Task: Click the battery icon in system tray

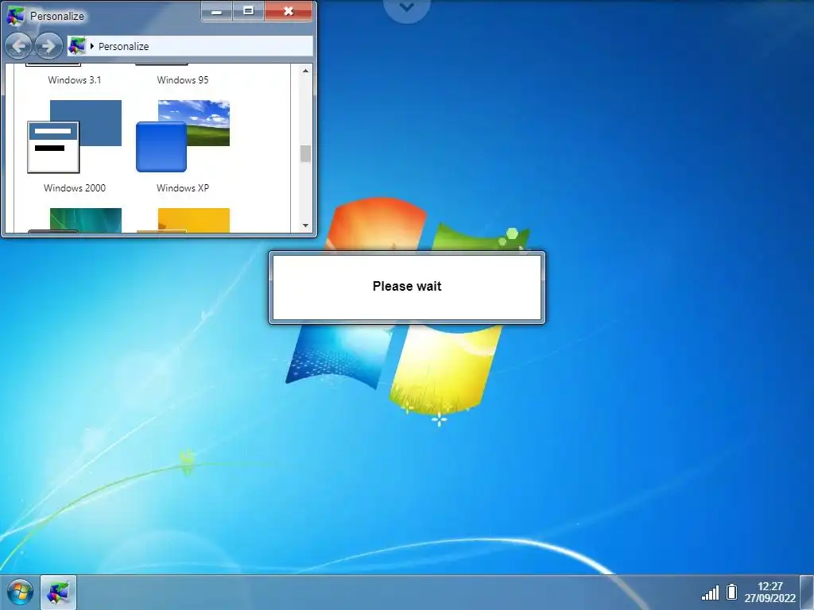Action: click(731, 591)
